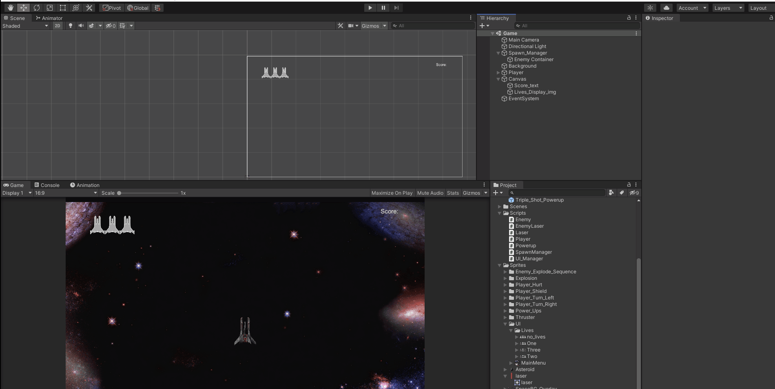Expand Player object in Hierarchy
Image resolution: width=775 pixels, height=389 pixels.
pyautogui.click(x=498, y=73)
